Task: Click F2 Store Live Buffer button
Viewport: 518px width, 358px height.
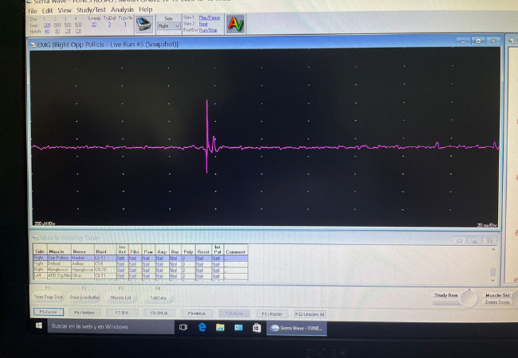Action: pyautogui.click(x=84, y=297)
